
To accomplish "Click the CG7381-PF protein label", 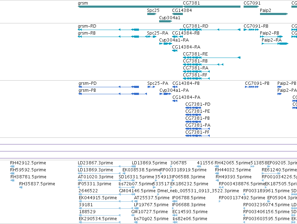I will pyautogui.click(x=198, y=132).
